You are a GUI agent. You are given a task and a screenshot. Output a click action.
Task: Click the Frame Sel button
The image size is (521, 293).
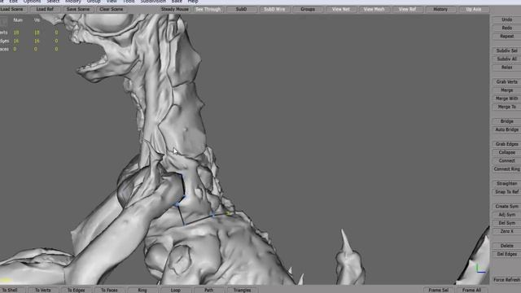[x=439, y=290]
